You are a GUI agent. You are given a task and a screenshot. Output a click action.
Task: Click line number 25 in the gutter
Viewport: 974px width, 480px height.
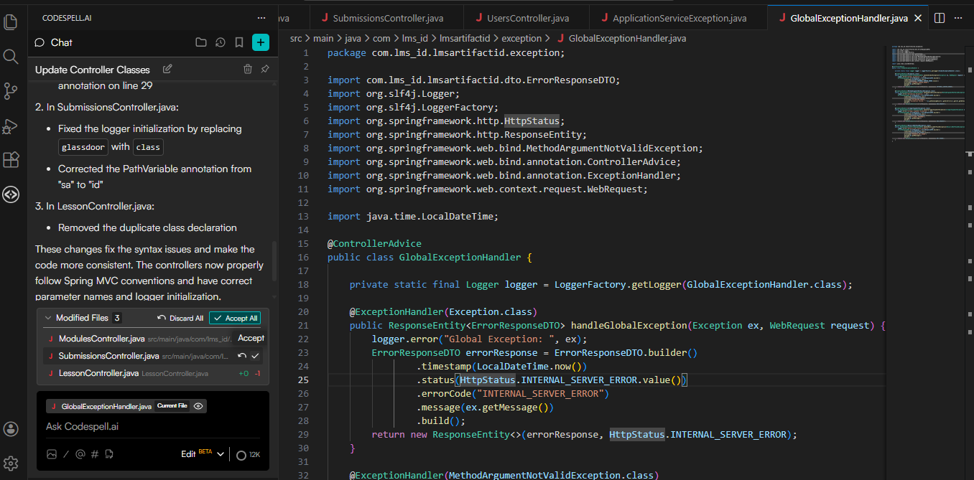(302, 380)
